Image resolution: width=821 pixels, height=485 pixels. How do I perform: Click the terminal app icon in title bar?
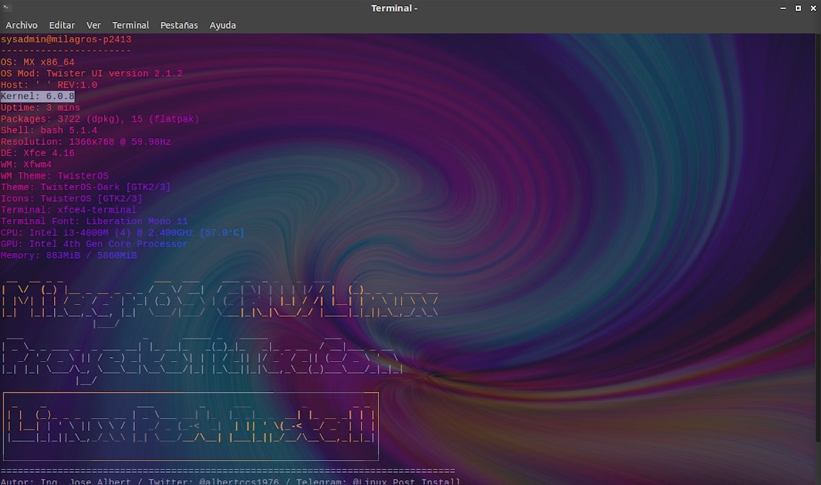coord(7,8)
